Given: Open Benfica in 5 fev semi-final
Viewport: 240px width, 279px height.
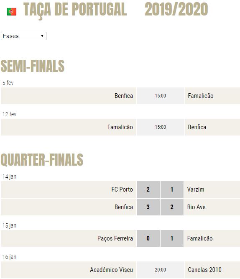Looking at the screenshot, I should 124,96.
